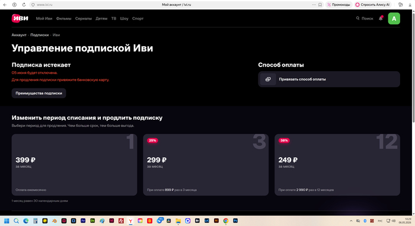The height and width of the screenshot is (226, 415).
Task: Show hidden tray icons chevron
Action: point(351,221)
